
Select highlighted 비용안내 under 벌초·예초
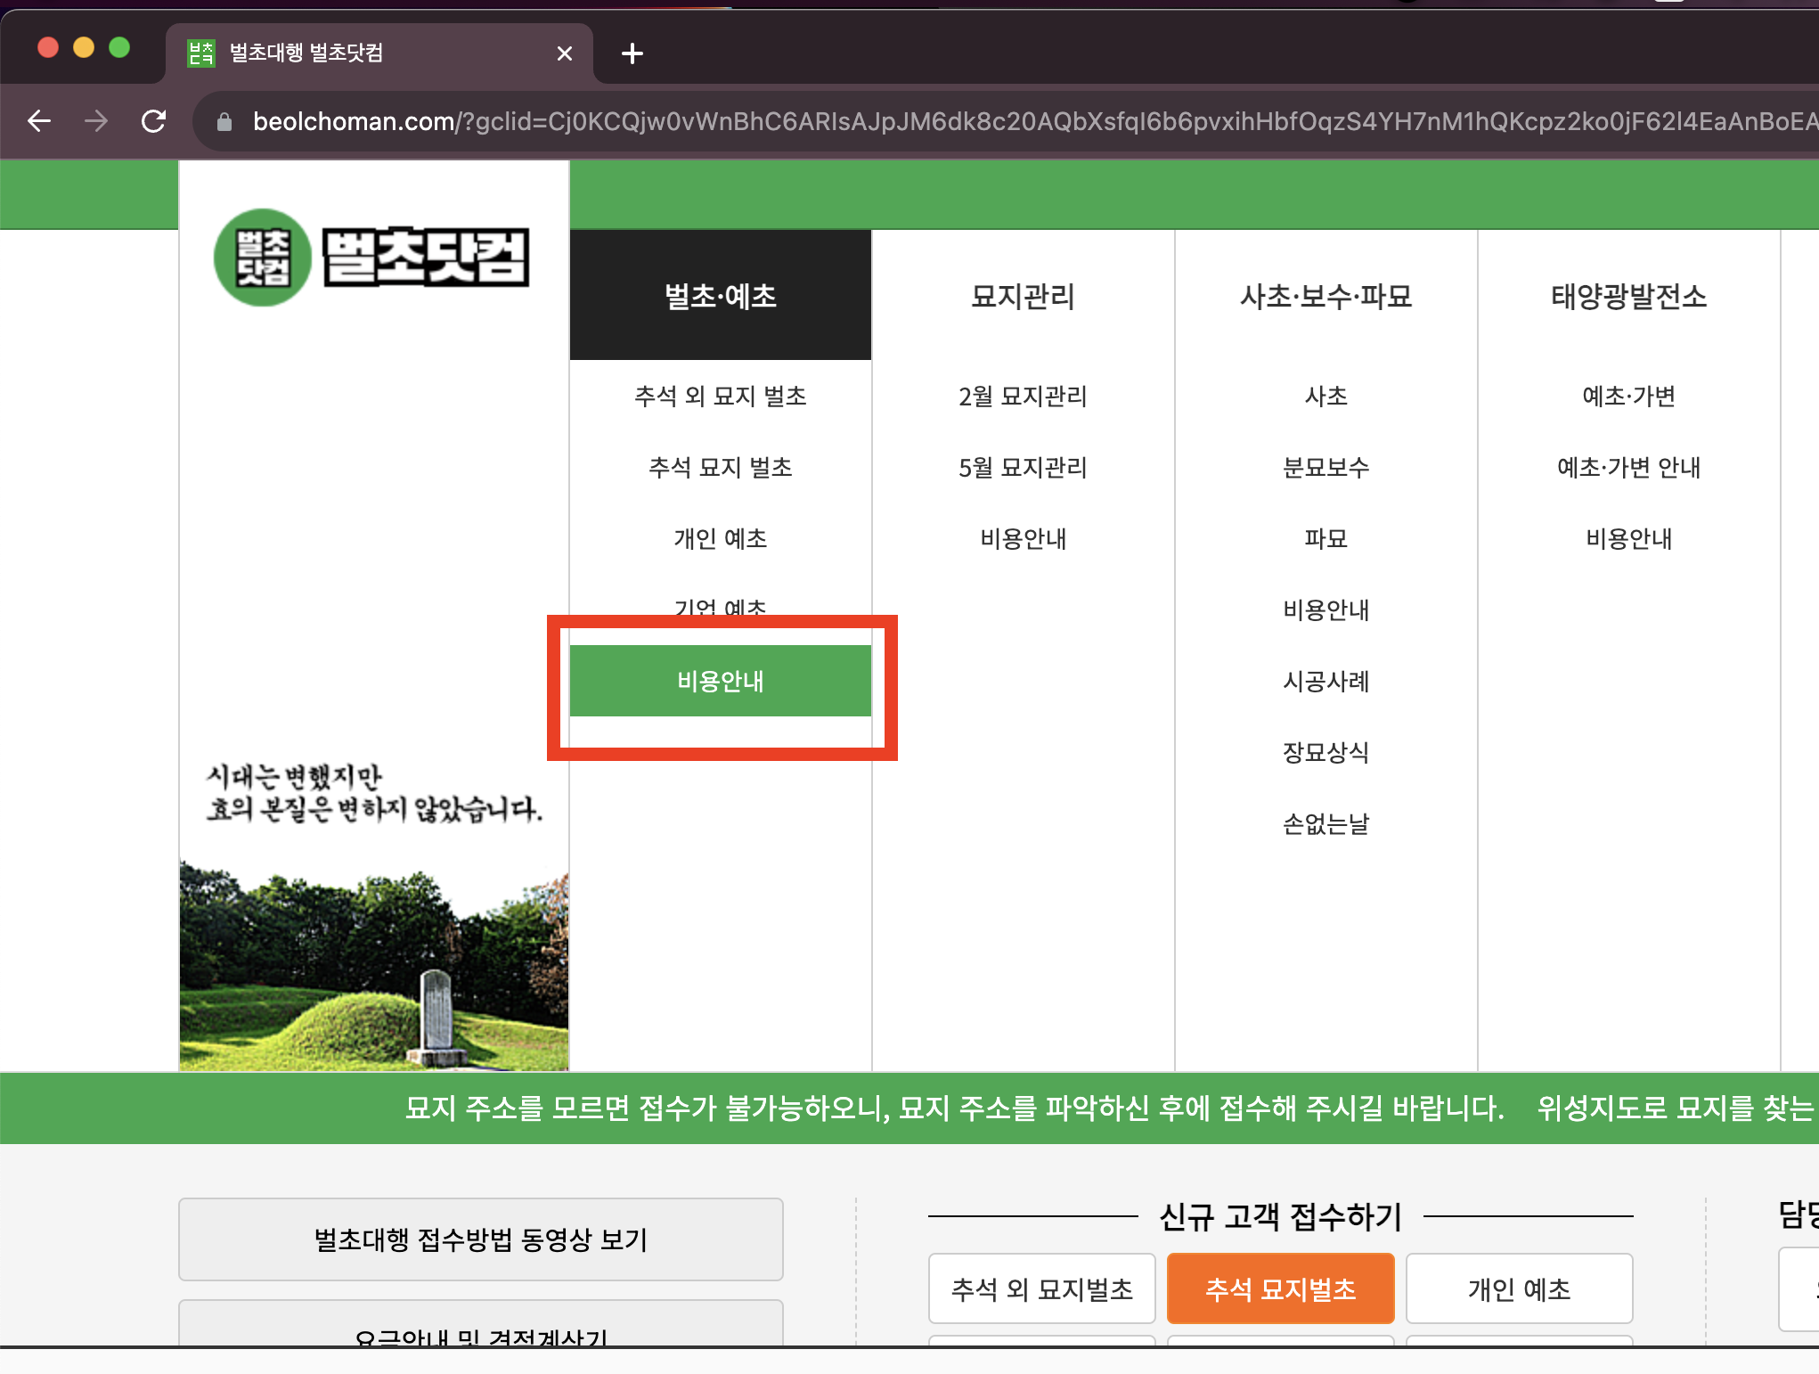click(x=720, y=682)
